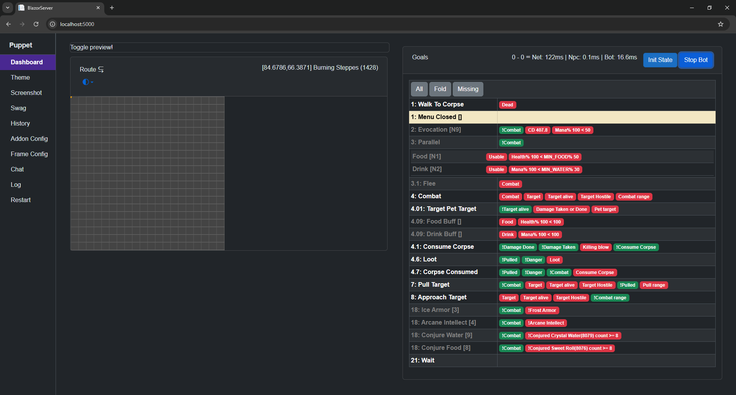
Task: Click the !Frost Armor condition badge
Action: [542, 310]
